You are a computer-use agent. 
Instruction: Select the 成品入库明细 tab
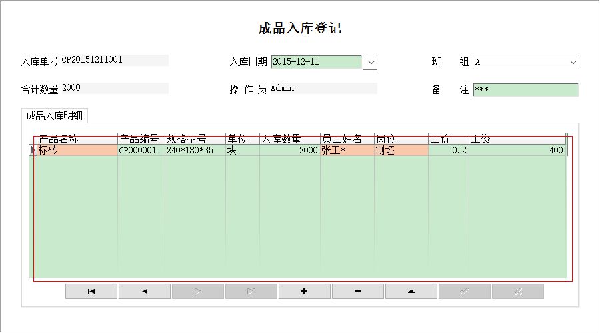55,115
